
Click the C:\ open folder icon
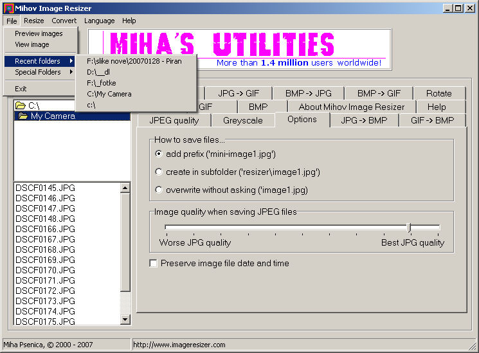pyautogui.click(x=21, y=105)
